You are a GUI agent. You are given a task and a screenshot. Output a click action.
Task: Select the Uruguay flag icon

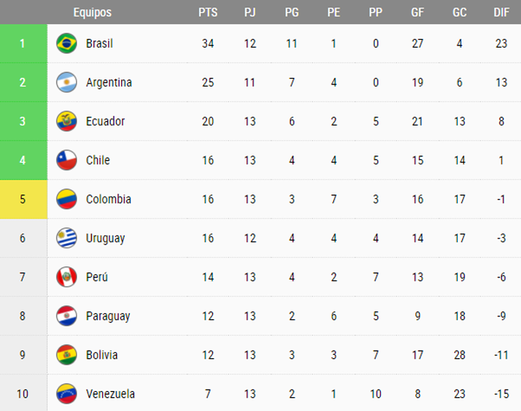[67, 238]
